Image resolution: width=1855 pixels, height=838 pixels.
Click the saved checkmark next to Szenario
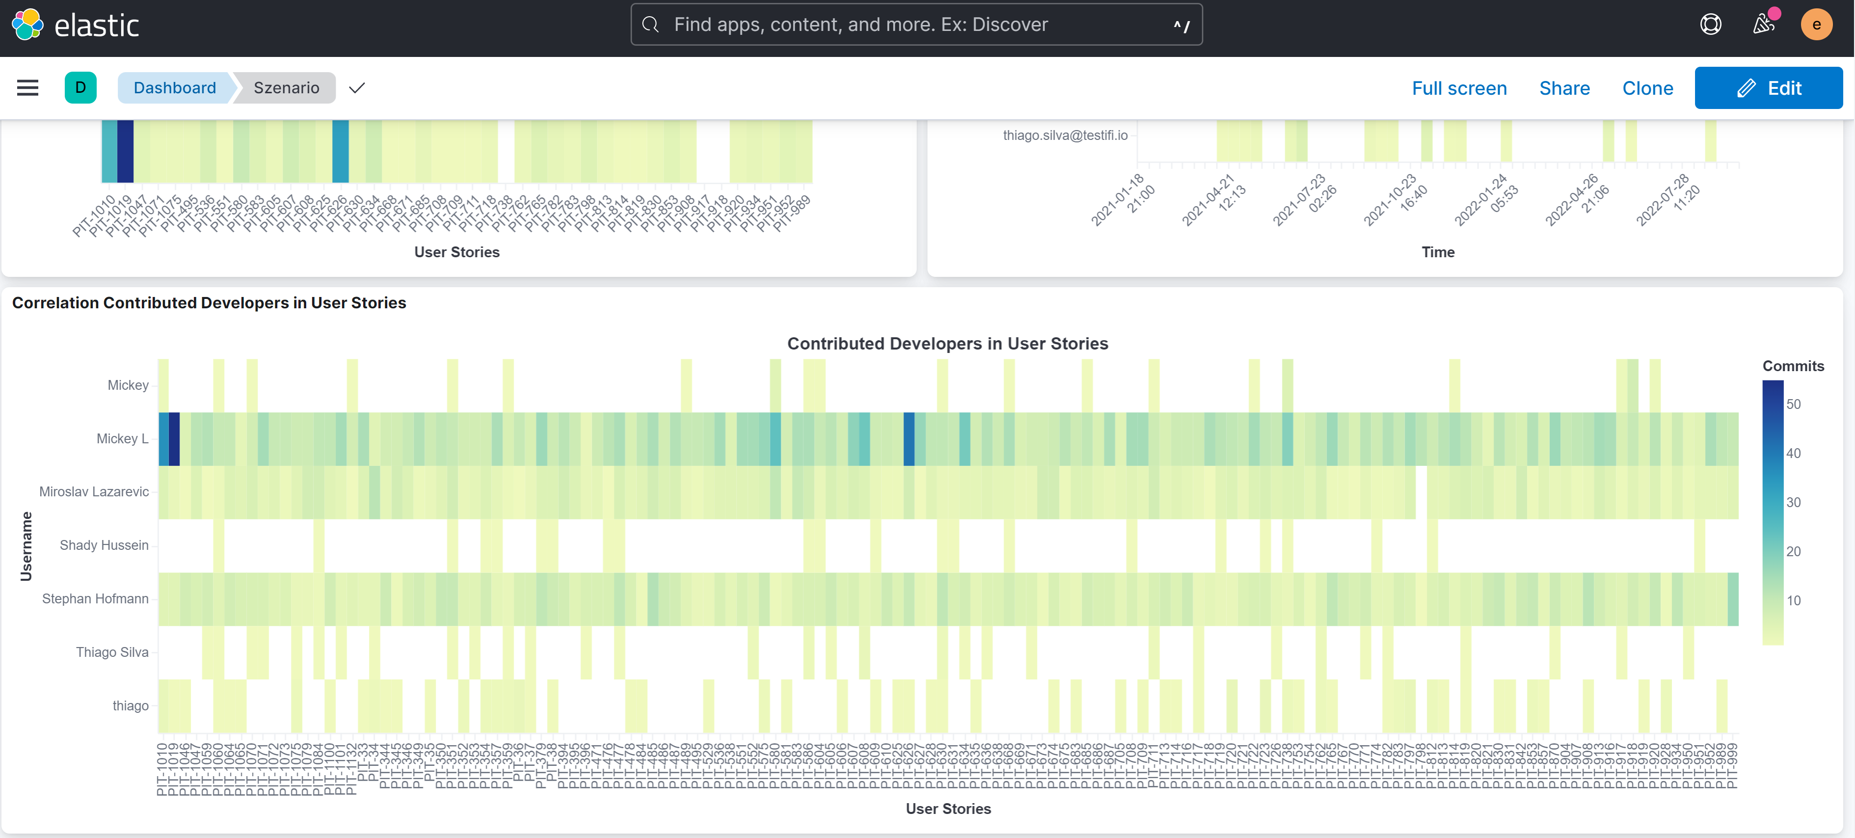[x=356, y=88]
